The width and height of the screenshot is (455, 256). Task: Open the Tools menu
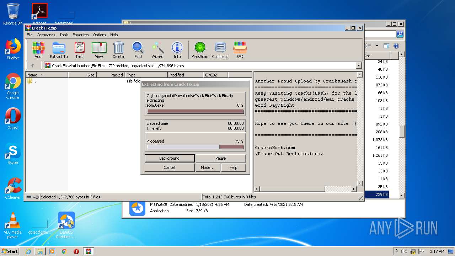(64, 35)
